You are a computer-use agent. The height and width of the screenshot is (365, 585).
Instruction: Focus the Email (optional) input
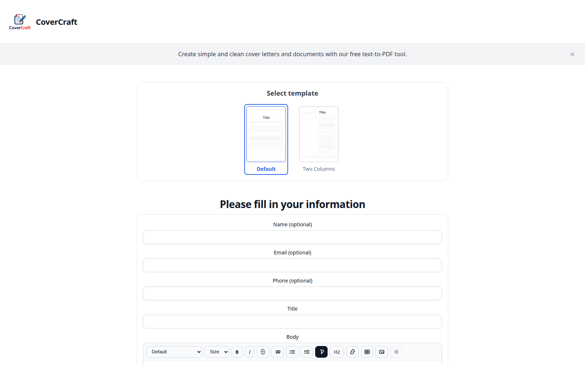[x=292, y=265]
